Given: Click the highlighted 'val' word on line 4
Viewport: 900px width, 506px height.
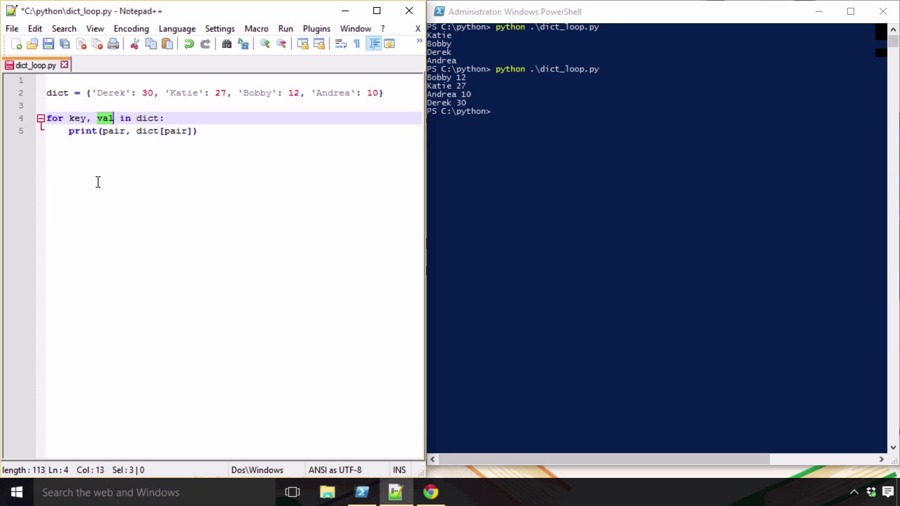Looking at the screenshot, I should pyautogui.click(x=105, y=118).
